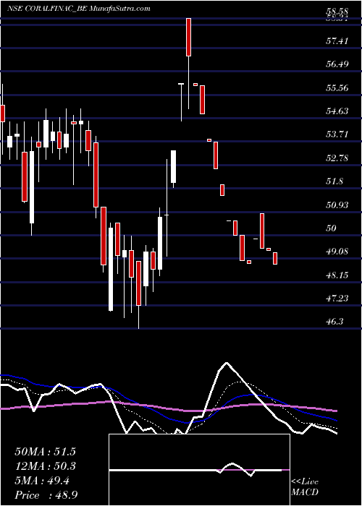Click the 50MA : 51.5 readout
The height and width of the screenshot is (506, 362).
[x=45, y=452]
